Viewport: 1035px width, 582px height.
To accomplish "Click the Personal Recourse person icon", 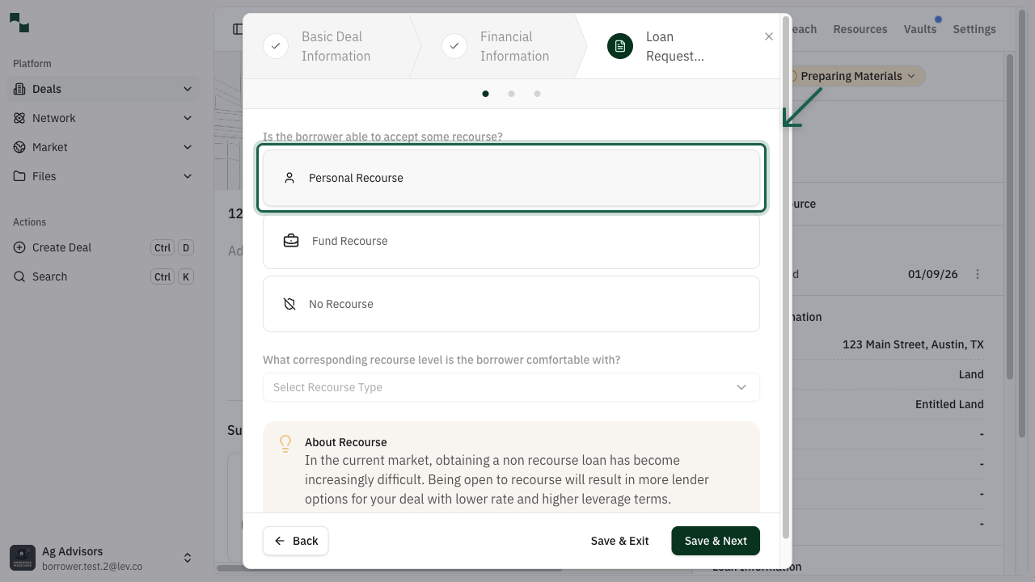I will pos(289,177).
